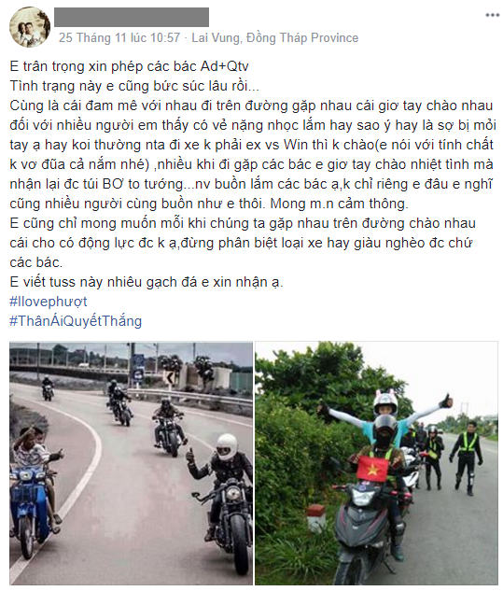This screenshot has width=503, height=591.
Task: Open the post options three-dot menu
Action: pyautogui.click(x=492, y=15)
